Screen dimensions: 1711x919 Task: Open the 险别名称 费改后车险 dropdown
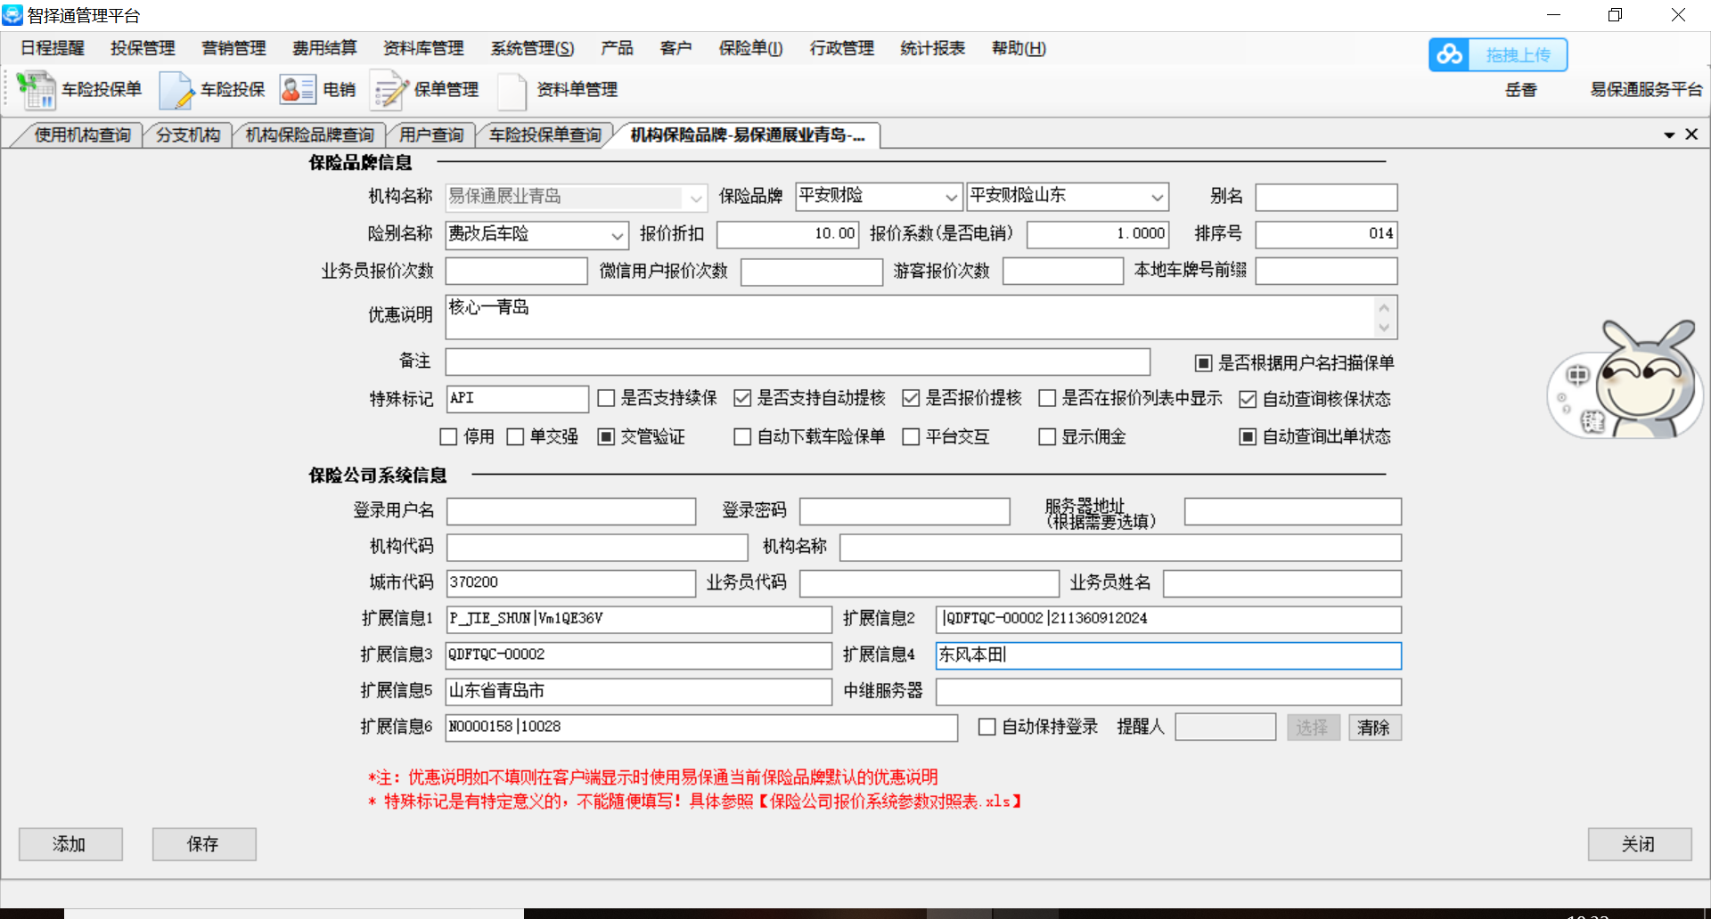(x=617, y=235)
